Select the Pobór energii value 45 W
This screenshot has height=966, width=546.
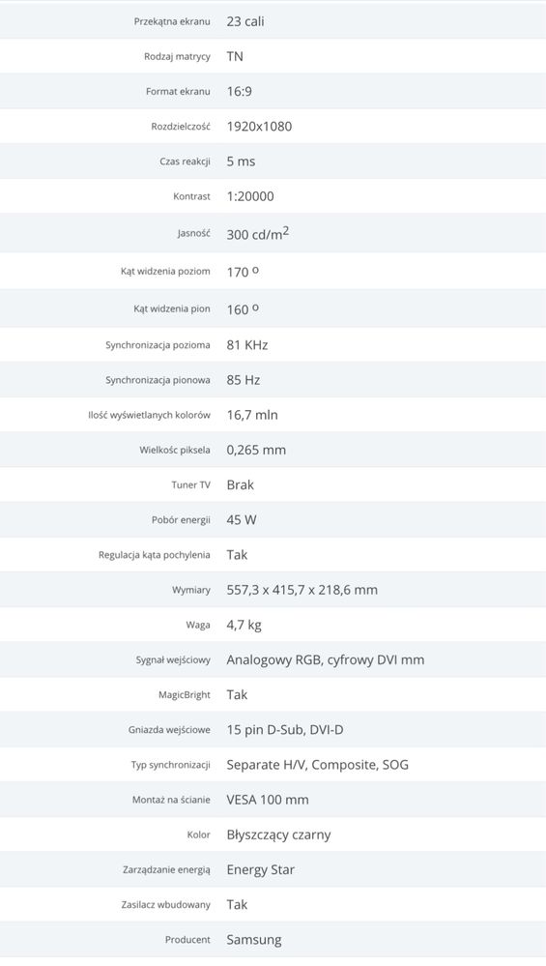[x=242, y=520]
